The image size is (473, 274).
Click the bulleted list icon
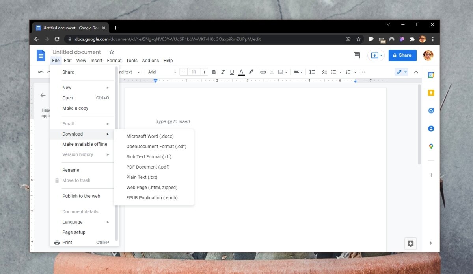pyautogui.click(x=333, y=72)
